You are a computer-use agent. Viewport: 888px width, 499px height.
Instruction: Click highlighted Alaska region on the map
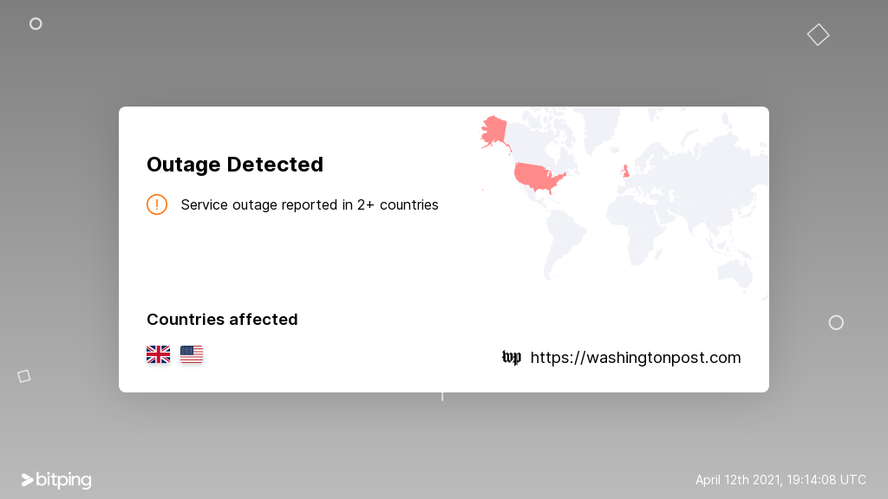pos(494,132)
